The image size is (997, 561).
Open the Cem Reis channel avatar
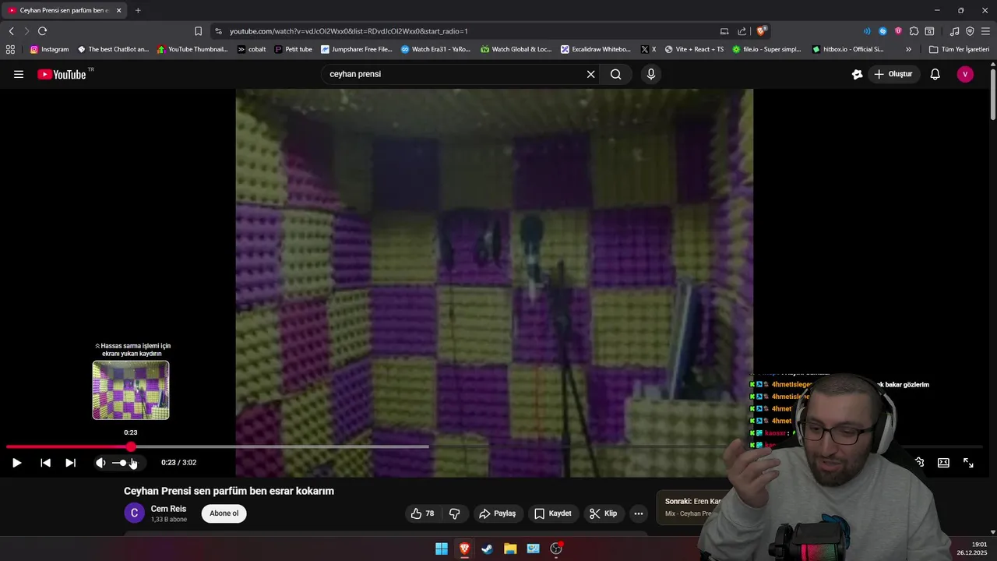[x=134, y=513]
